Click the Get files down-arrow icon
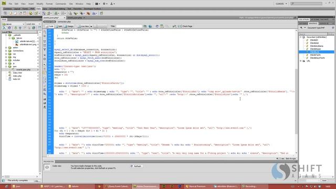 (15, 28)
